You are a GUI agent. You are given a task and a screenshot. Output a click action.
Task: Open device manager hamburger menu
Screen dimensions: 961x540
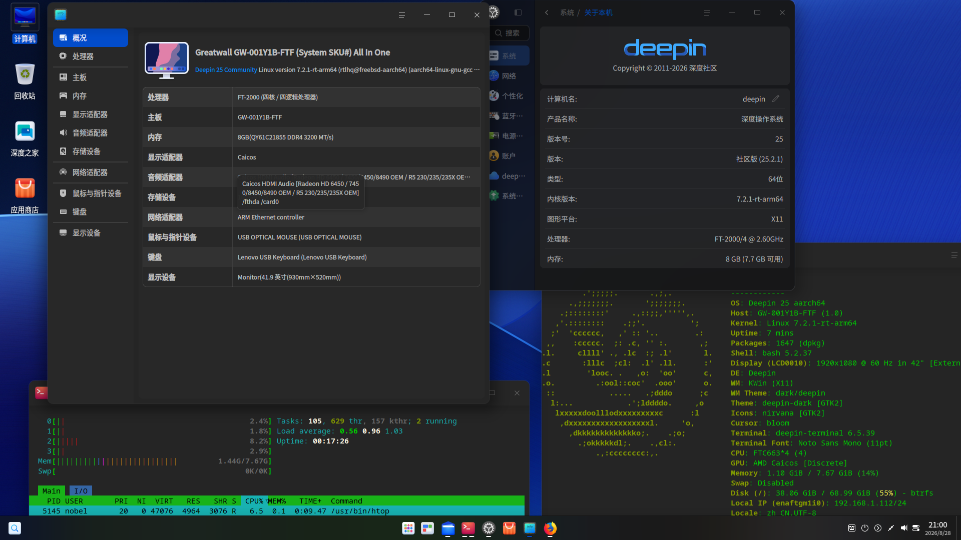tap(401, 15)
